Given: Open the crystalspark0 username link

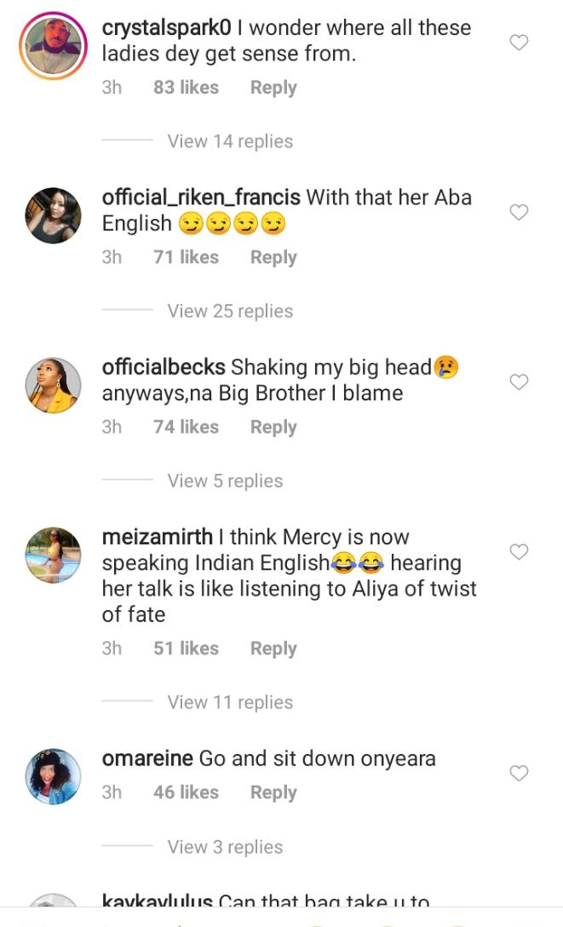Looking at the screenshot, I should [x=166, y=27].
